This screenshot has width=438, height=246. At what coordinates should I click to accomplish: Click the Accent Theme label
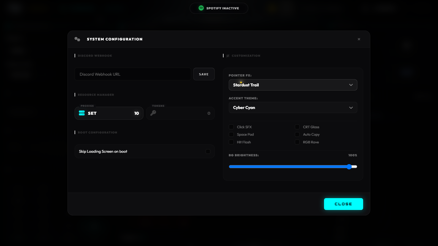point(243,98)
